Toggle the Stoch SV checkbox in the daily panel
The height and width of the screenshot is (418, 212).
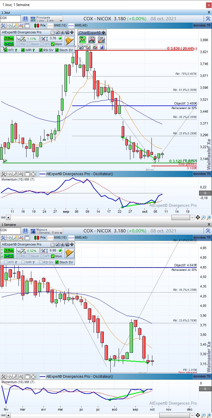point(57,50)
